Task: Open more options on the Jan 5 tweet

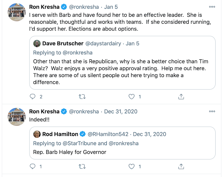Action: coord(212,6)
